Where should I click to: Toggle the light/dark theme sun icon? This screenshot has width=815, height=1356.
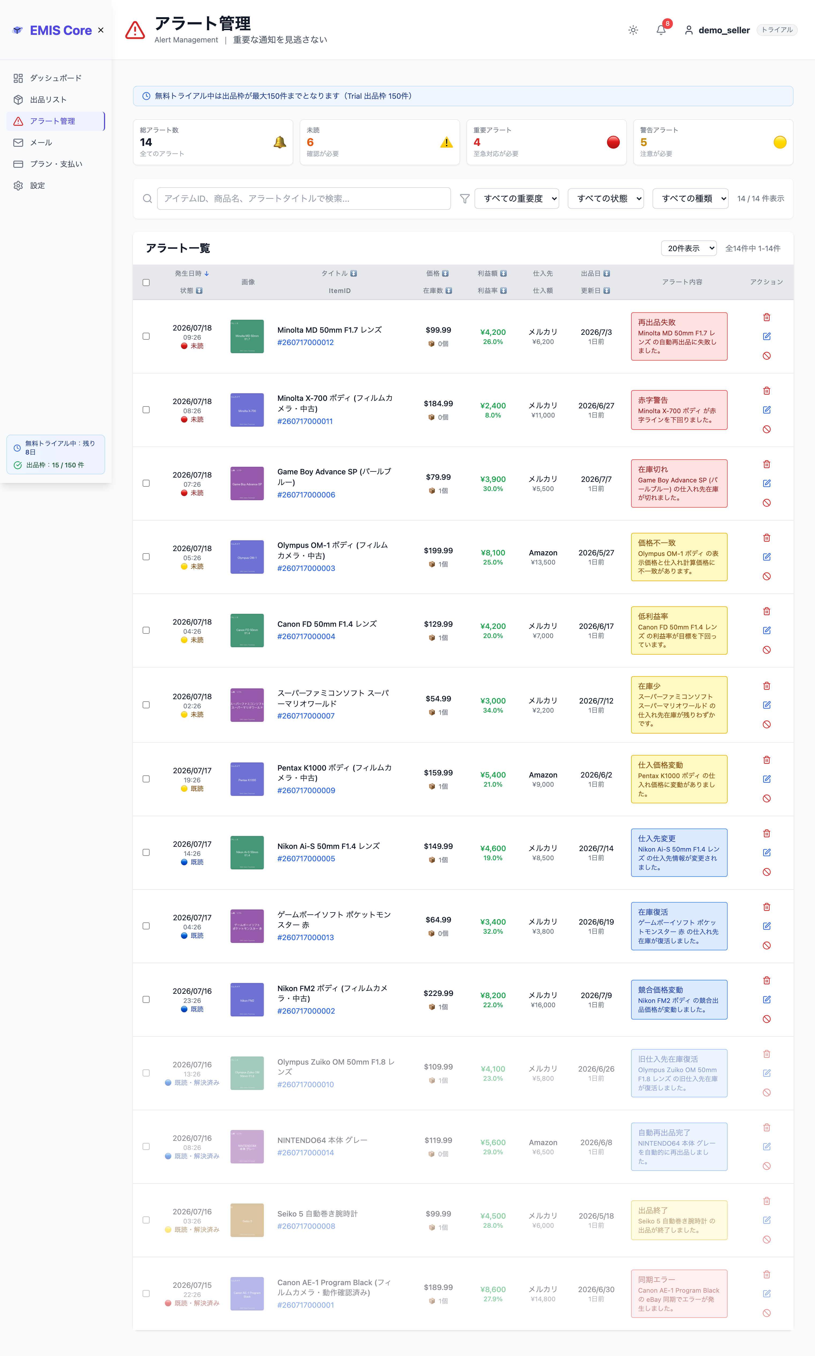pos(633,30)
